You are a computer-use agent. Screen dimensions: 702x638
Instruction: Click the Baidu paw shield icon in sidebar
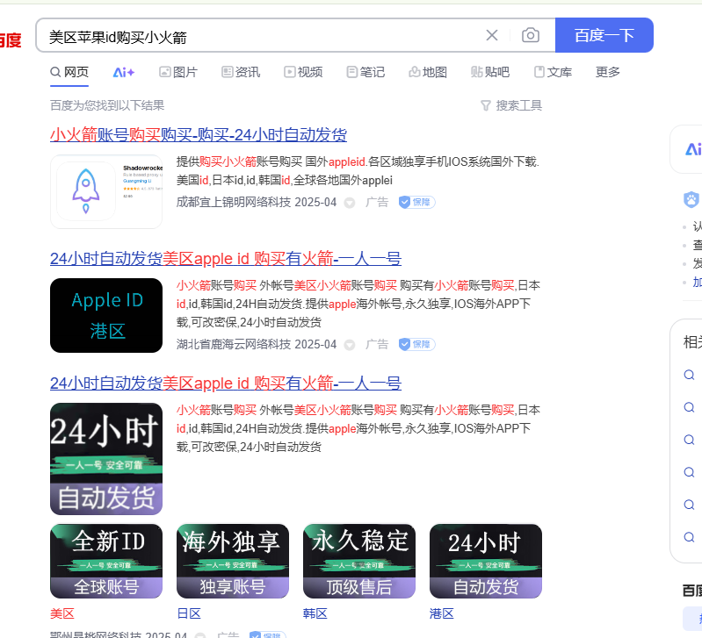[x=691, y=199]
